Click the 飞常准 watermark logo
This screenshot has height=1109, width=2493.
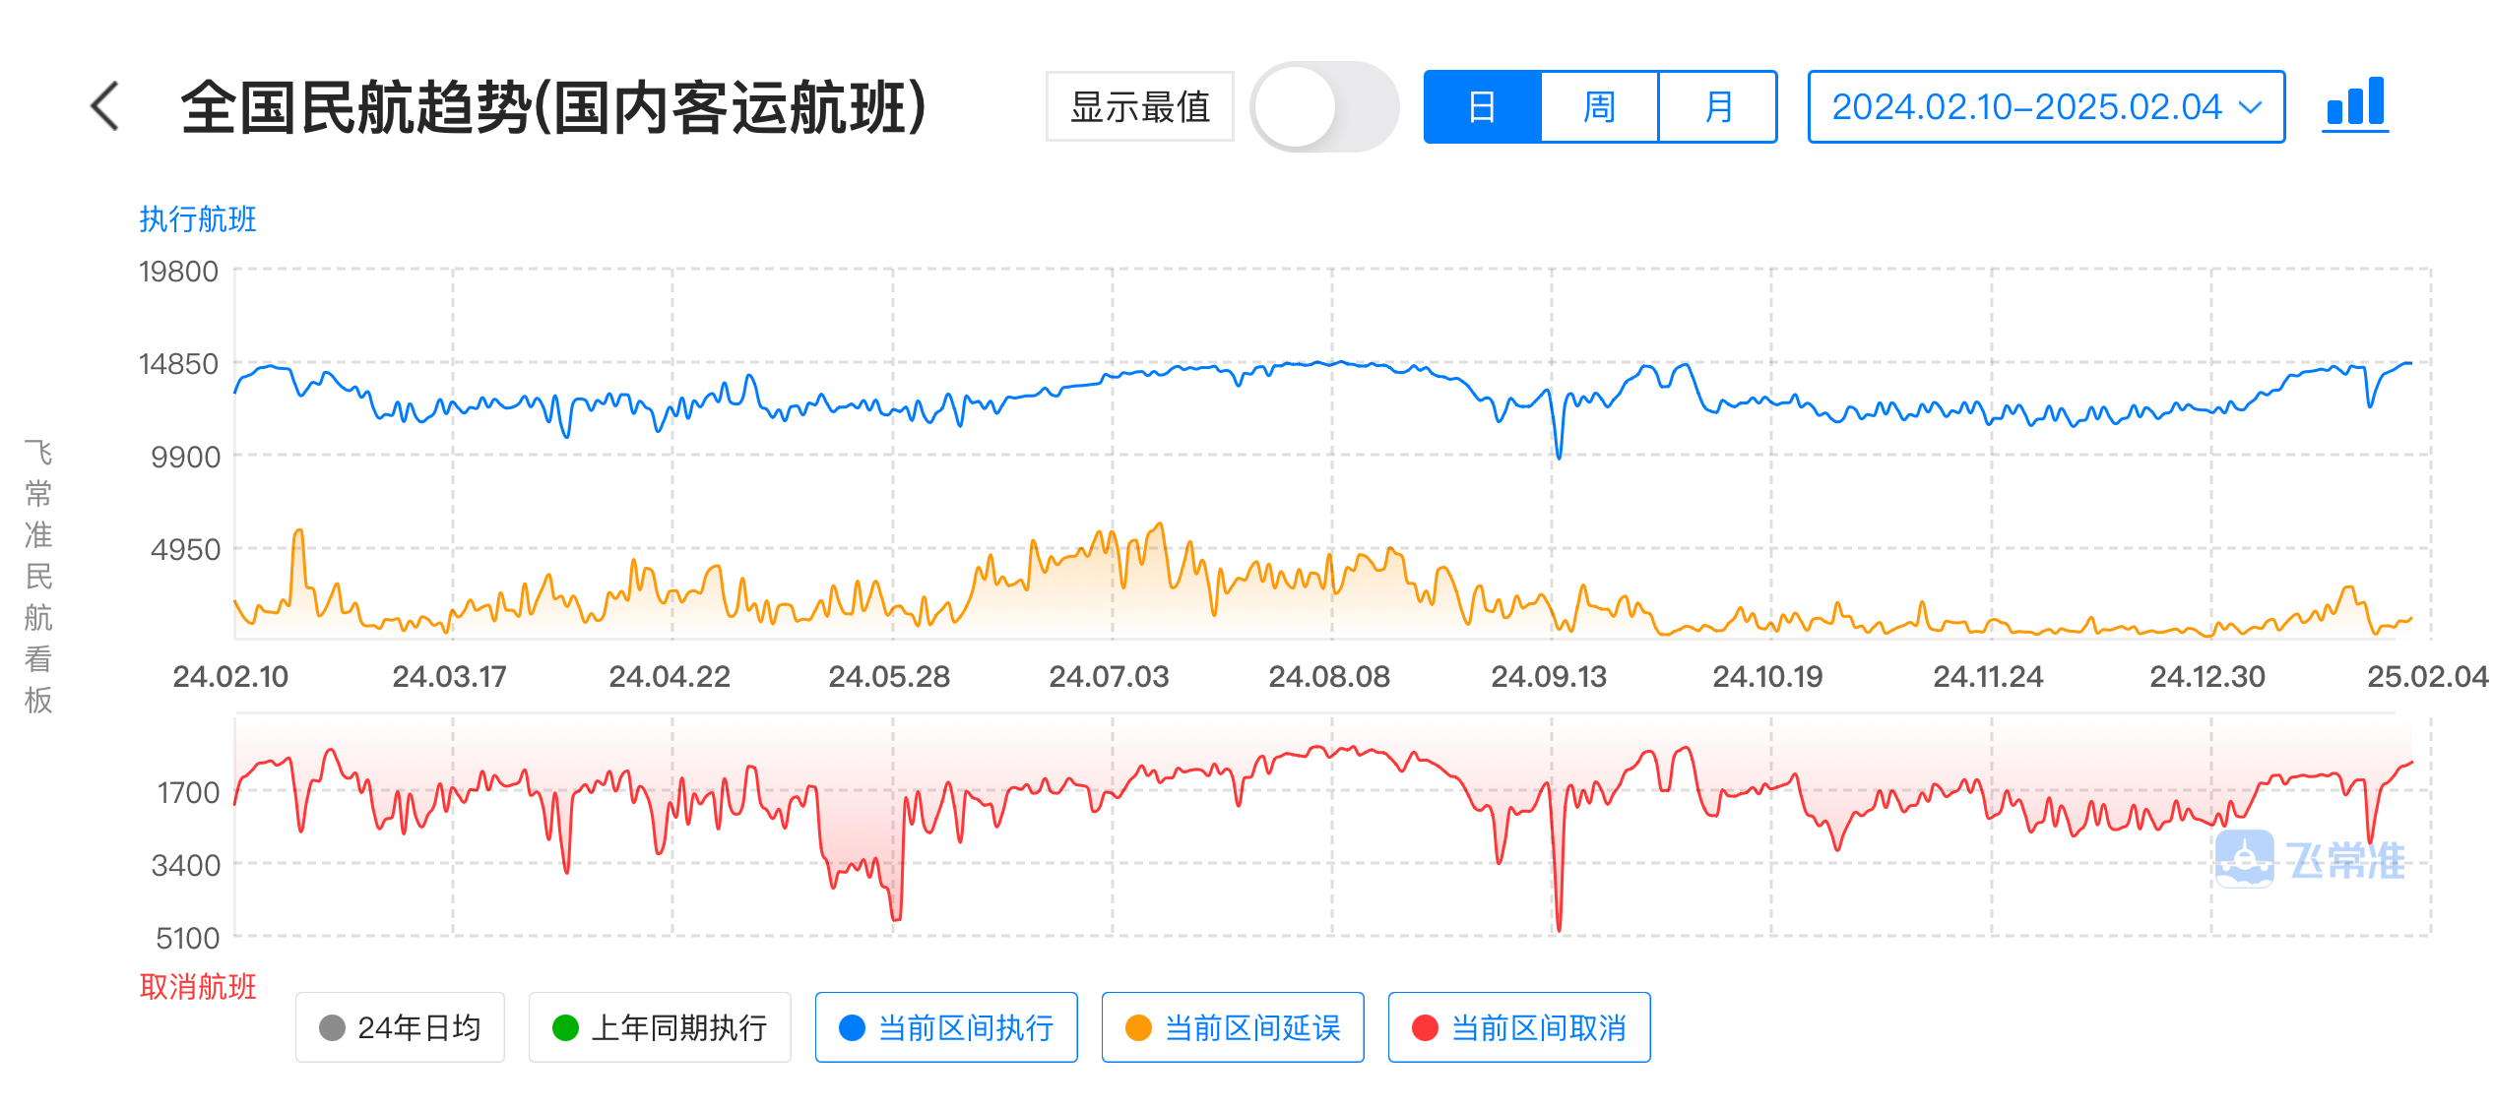pos(2245,858)
